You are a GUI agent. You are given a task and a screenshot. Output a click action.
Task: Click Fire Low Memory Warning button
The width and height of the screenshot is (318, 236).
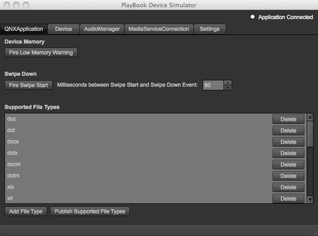(x=41, y=53)
